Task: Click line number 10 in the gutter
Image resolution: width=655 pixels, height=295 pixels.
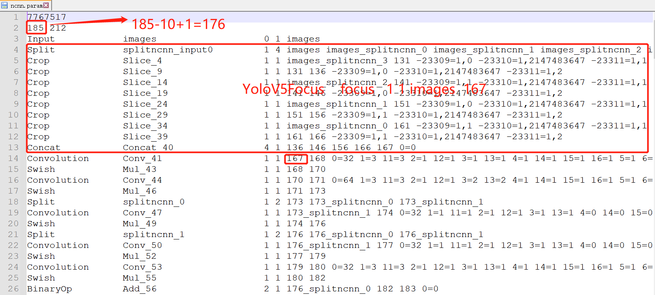Action: pos(13,115)
